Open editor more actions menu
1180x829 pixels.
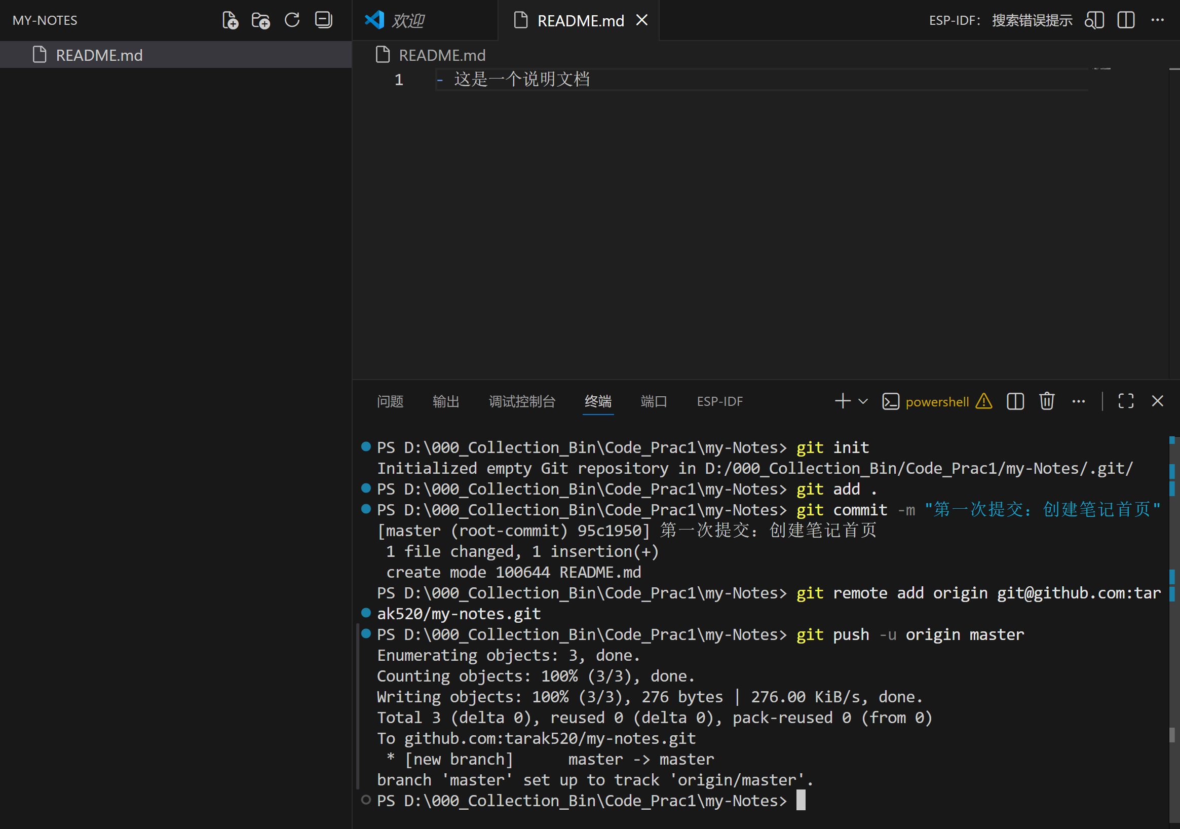point(1157,21)
